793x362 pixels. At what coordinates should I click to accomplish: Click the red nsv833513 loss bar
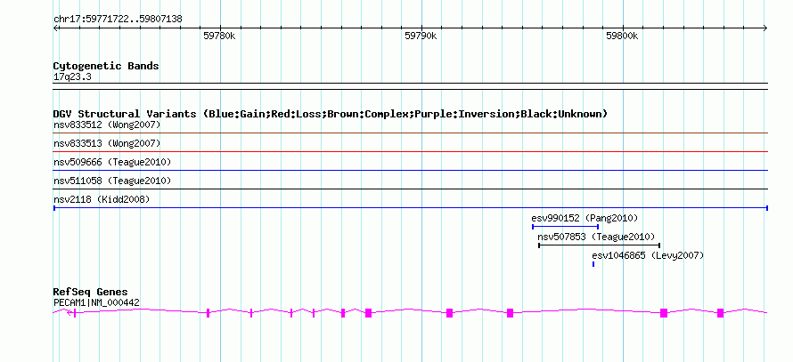411,152
